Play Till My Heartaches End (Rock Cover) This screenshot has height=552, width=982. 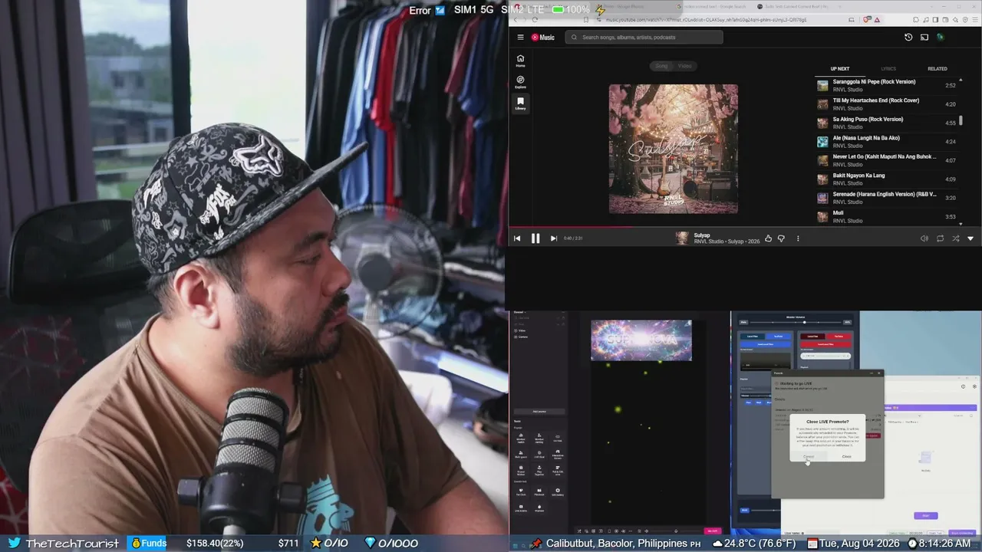(887, 103)
